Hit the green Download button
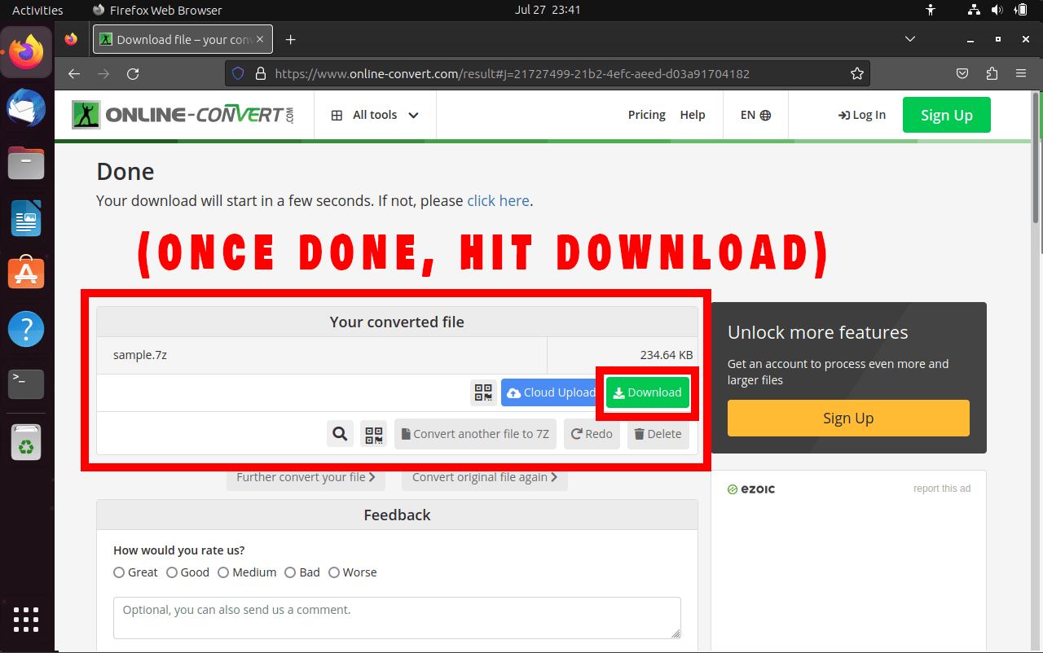The width and height of the screenshot is (1043, 653). 647,392
